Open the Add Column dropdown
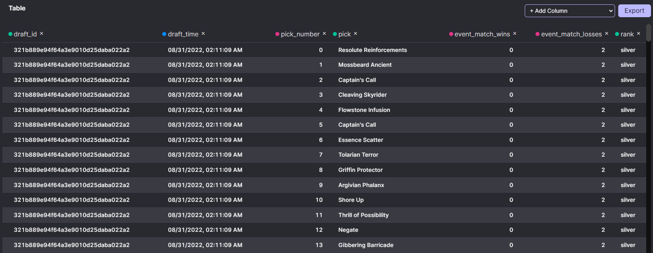The height and width of the screenshot is (253, 653). coord(569,11)
